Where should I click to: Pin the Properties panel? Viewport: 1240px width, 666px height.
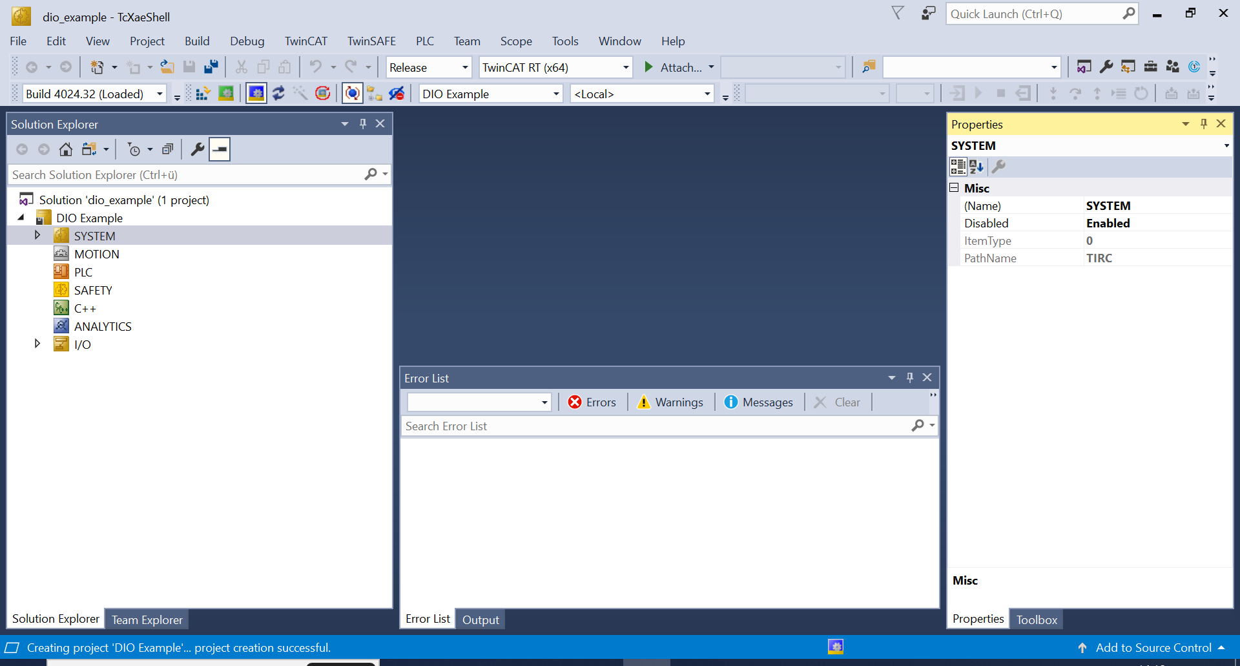tap(1204, 124)
